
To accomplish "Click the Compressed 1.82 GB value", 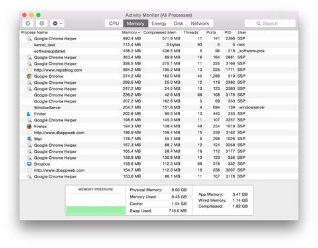I will coord(240,206).
